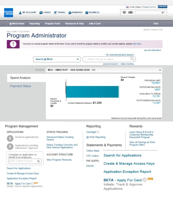Click the telephone contact icon

click(x=124, y=12)
